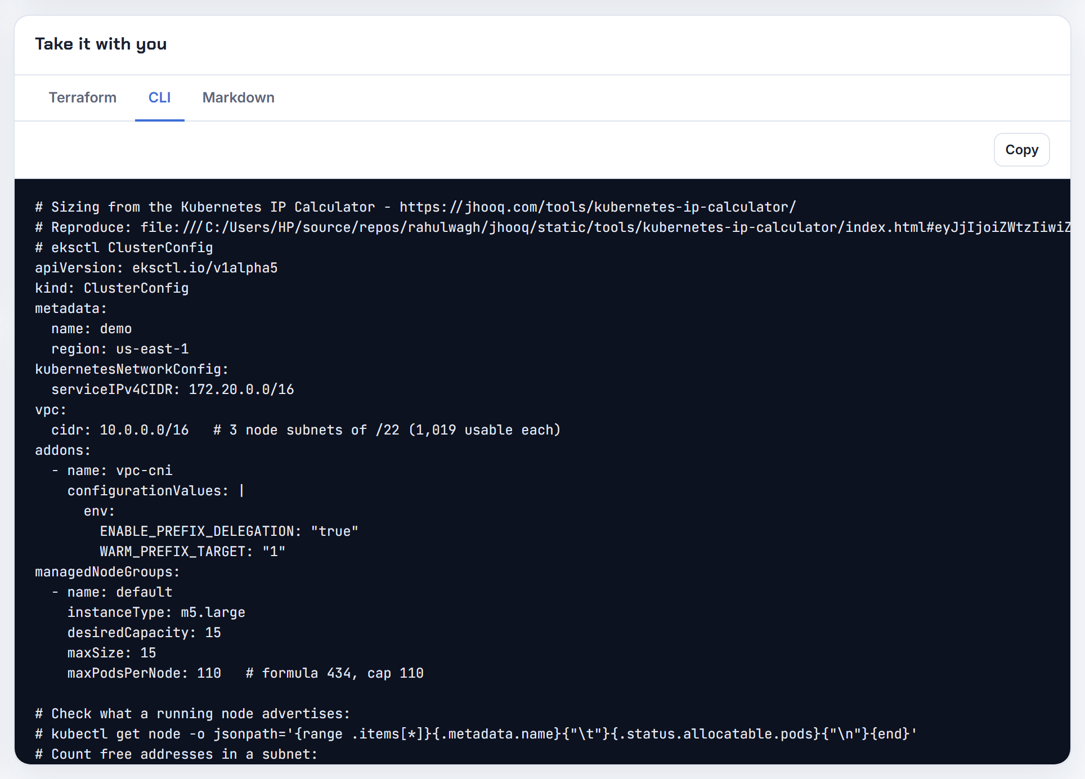Click the 'region: us-east-1' line
This screenshot has width=1085, height=779.
pos(120,349)
